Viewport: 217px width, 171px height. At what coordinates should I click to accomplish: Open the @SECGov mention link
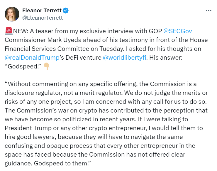coord(177,31)
